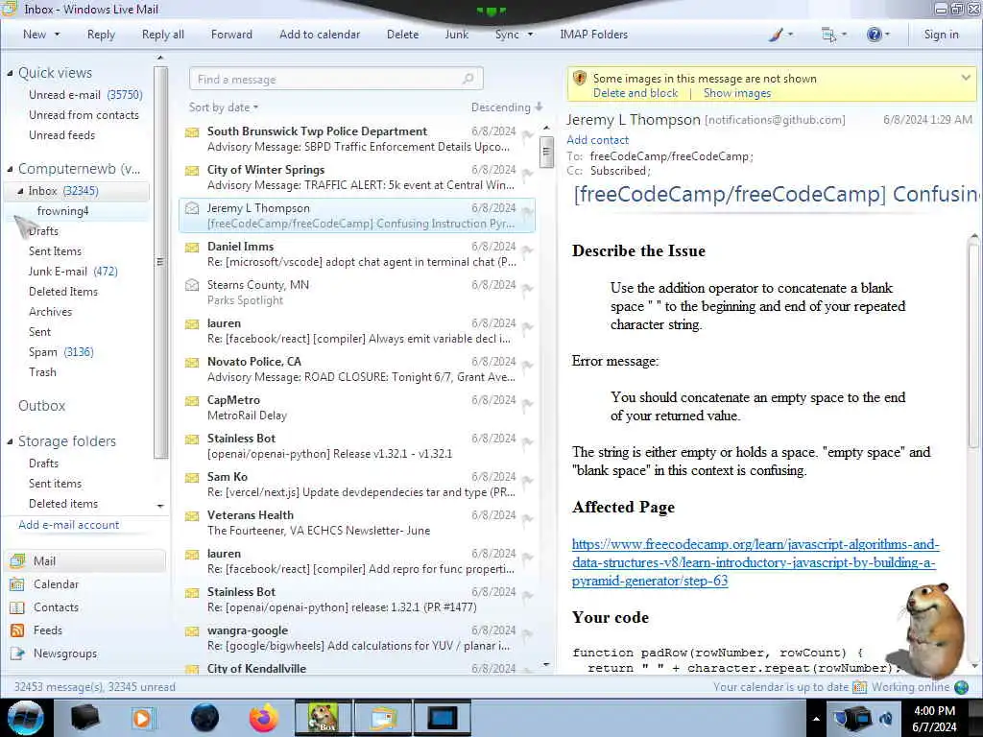The image size is (983, 737).
Task: Click the reading pane scrollbar thumb
Action: click(974, 345)
